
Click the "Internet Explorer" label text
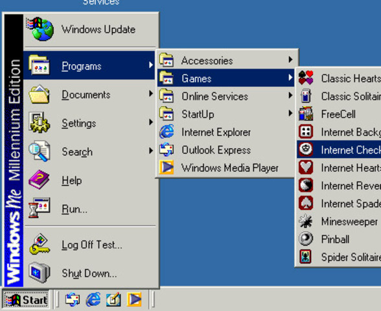216,132
